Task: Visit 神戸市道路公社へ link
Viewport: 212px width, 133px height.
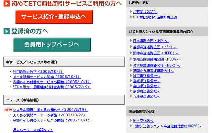Action: [146, 76]
